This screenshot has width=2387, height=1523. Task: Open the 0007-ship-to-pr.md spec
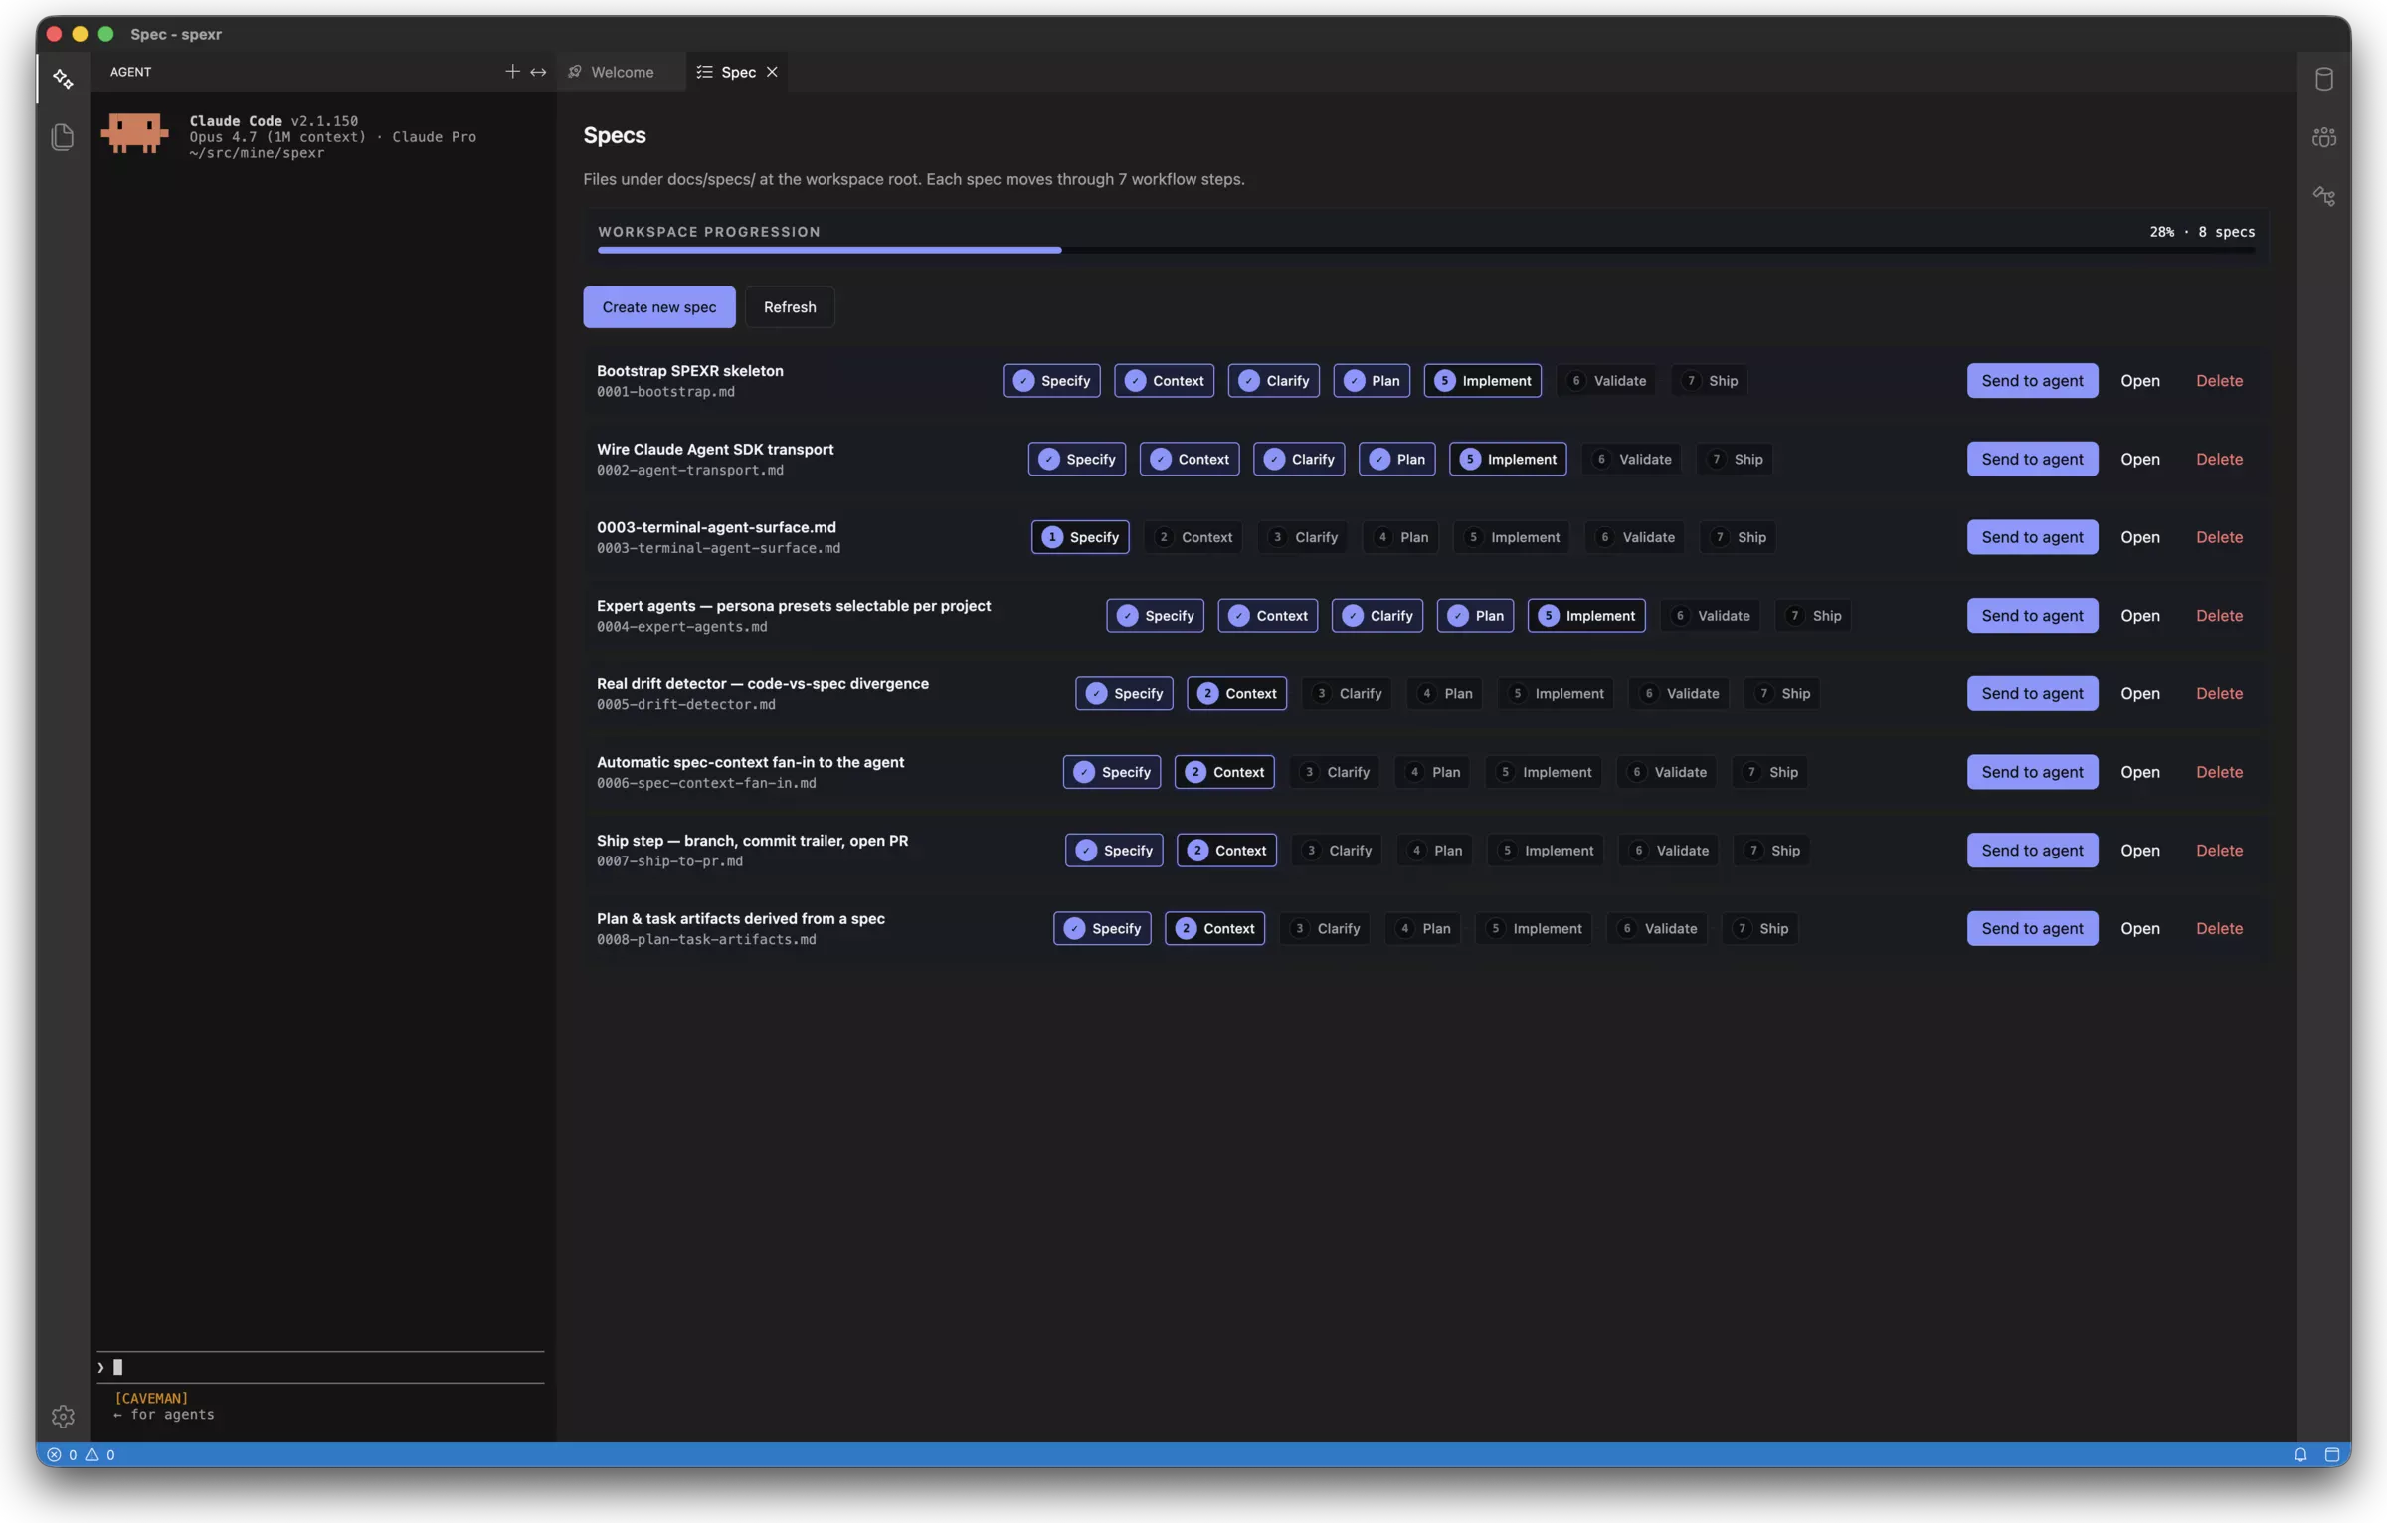coord(2139,851)
